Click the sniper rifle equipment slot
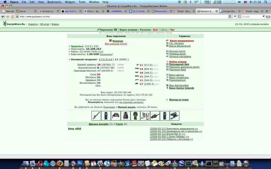This screenshot has height=169, width=271. click(x=96, y=116)
